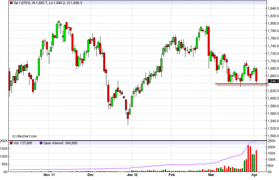Click the 'Nov 11' date axis label
Image resolution: width=279 pixels, height=180 pixels.
49,175
